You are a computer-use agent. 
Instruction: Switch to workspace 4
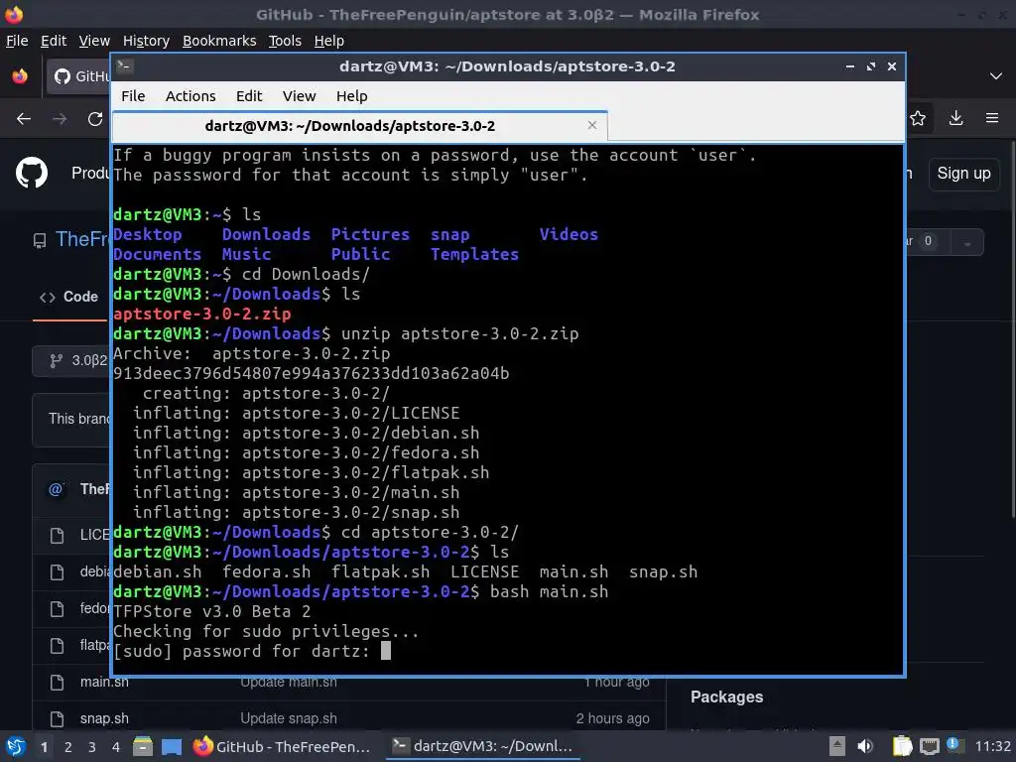point(116,747)
